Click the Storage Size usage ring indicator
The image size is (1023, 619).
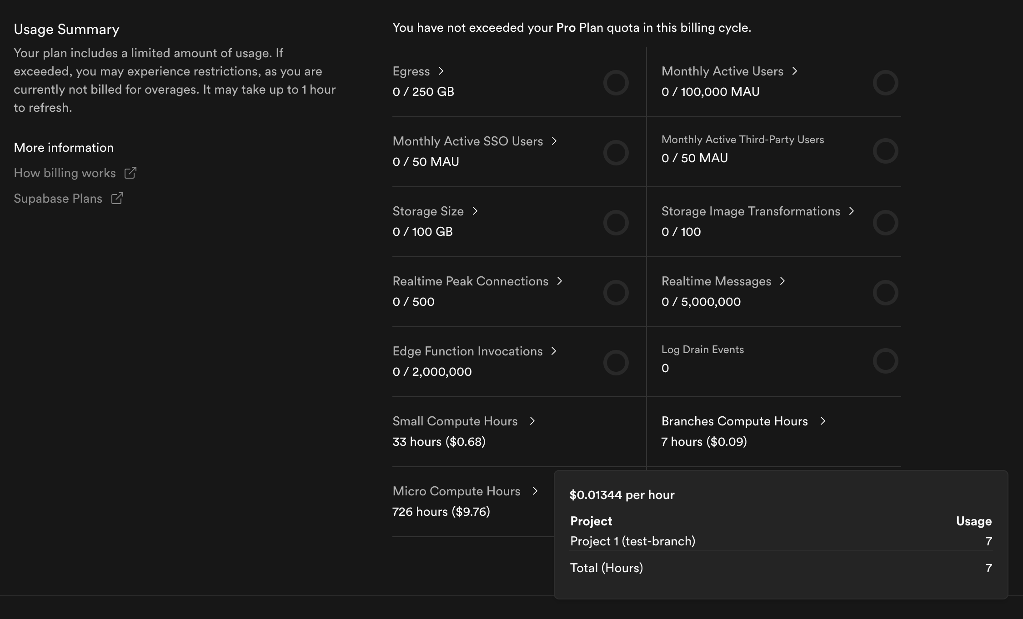(616, 223)
